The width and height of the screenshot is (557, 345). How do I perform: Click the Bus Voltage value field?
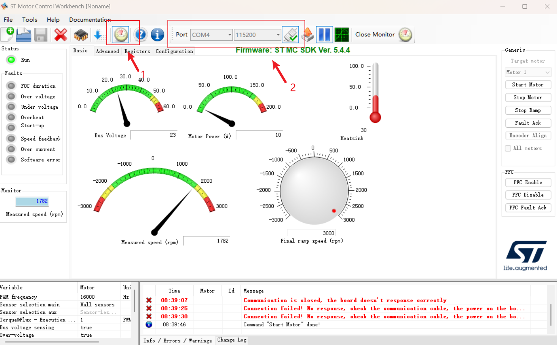154,135
